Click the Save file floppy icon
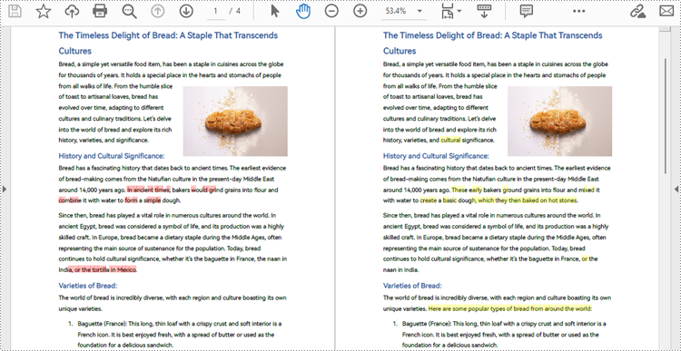This screenshot has width=681, height=351. [15, 11]
